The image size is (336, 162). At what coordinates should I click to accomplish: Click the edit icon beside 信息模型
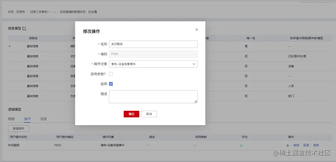pyautogui.click(x=24, y=28)
